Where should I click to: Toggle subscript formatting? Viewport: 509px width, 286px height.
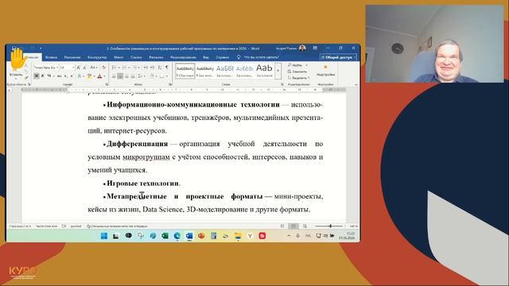[x=65, y=76]
